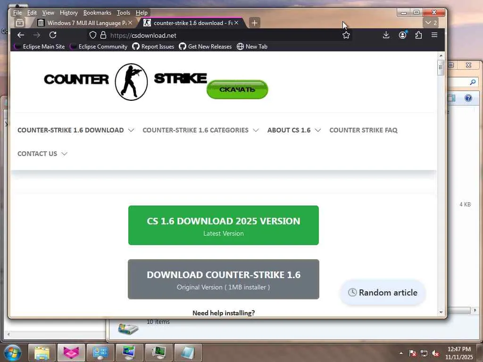Switch to Windows 7 MUI All Language tab
This screenshot has height=362, width=483.
pos(85,23)
